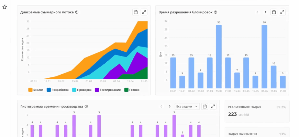Open help for Время разрешения блокировок
The width and height of the screenshot is (299, 137).
(x=215, y=12)
